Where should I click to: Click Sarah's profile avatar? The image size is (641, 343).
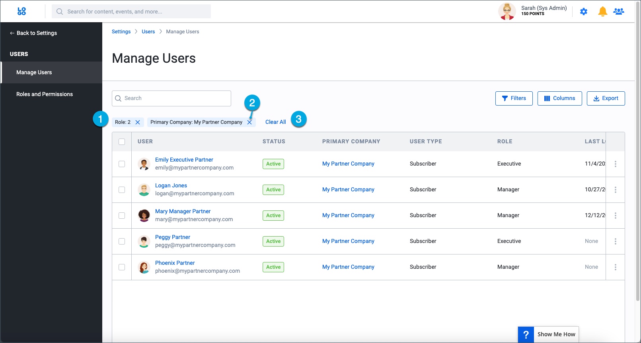point(507,11)
